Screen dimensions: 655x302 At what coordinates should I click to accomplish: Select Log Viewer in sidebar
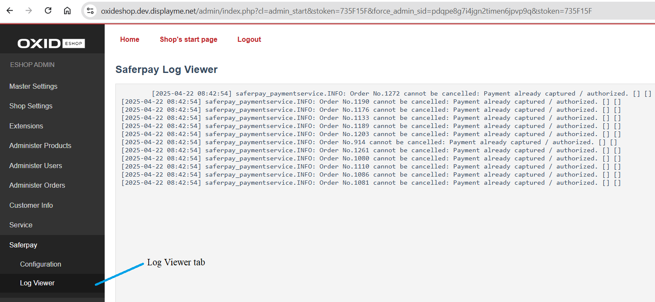(x=37, y=283)
